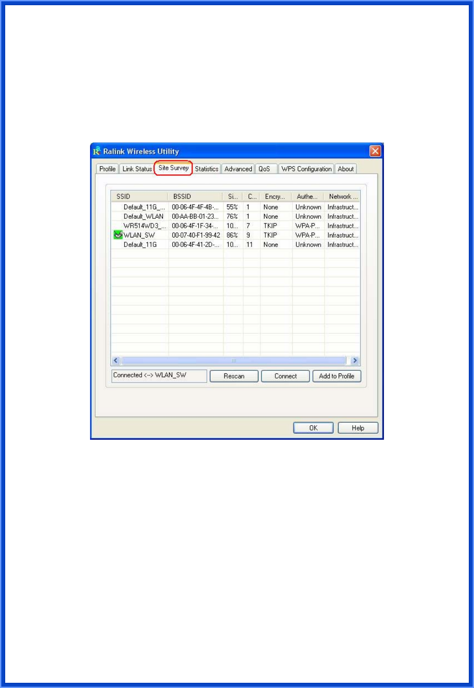
Task: Show the About tab
Action: [345, 169]
